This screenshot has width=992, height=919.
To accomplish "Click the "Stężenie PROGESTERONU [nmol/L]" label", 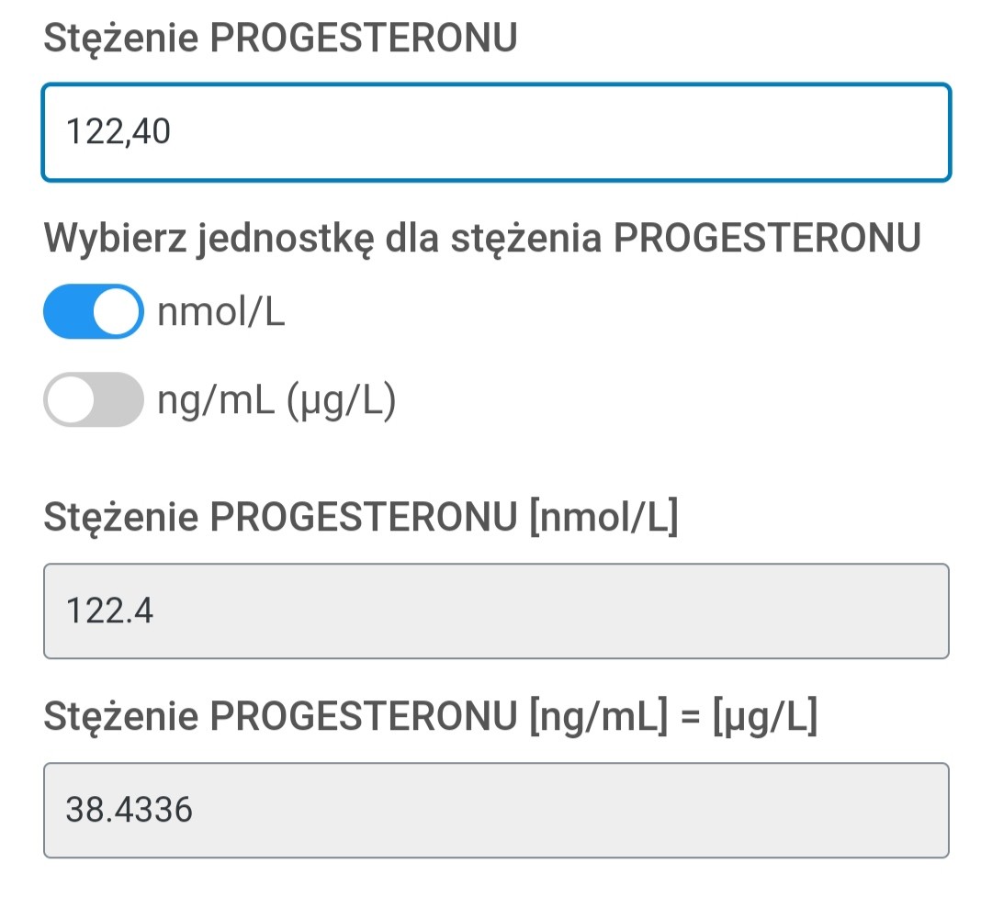I will point(360,519).
